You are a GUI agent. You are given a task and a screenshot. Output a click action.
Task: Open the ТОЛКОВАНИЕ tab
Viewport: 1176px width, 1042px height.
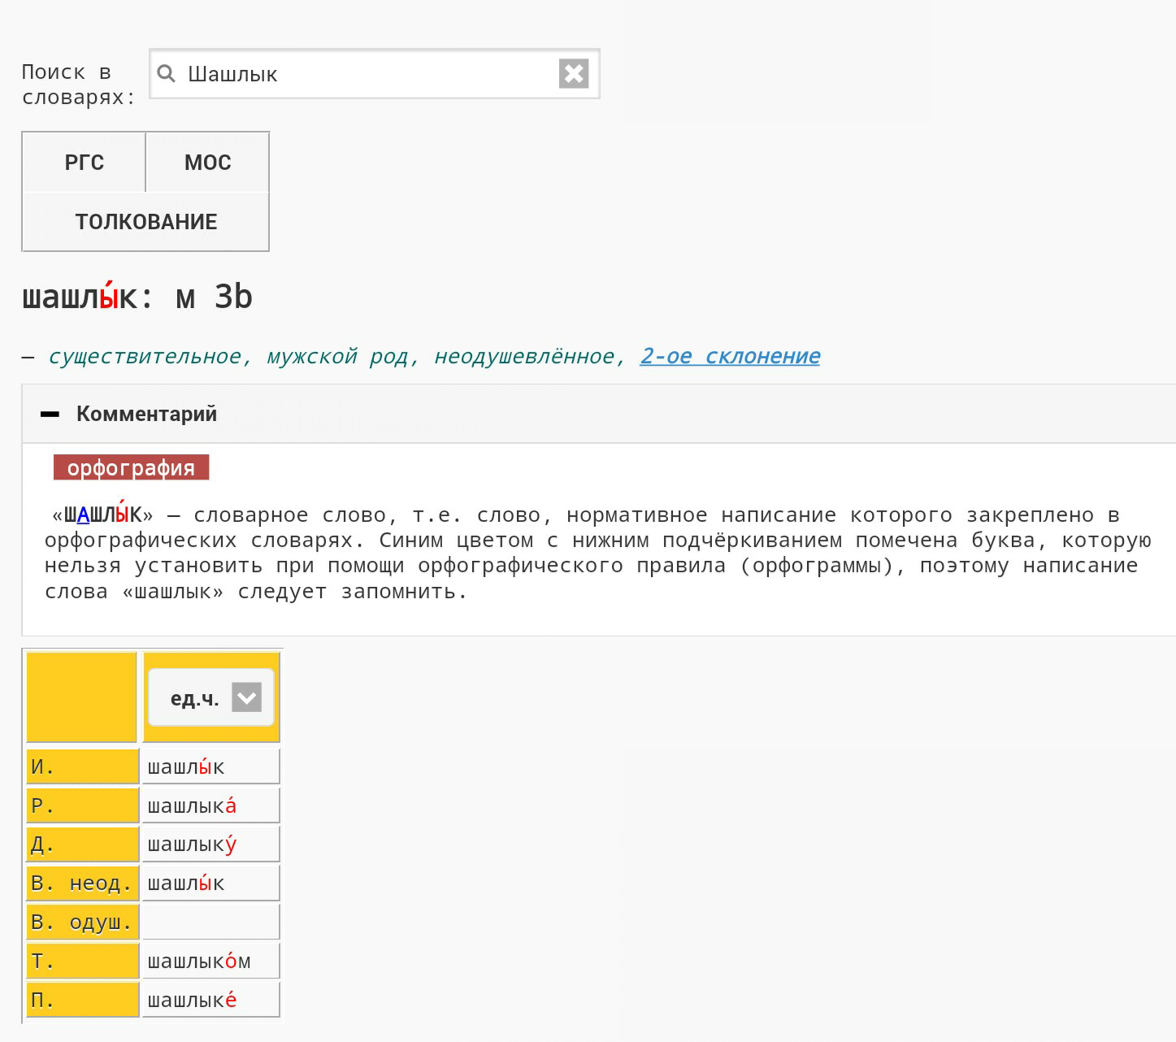tap(146, 222)
